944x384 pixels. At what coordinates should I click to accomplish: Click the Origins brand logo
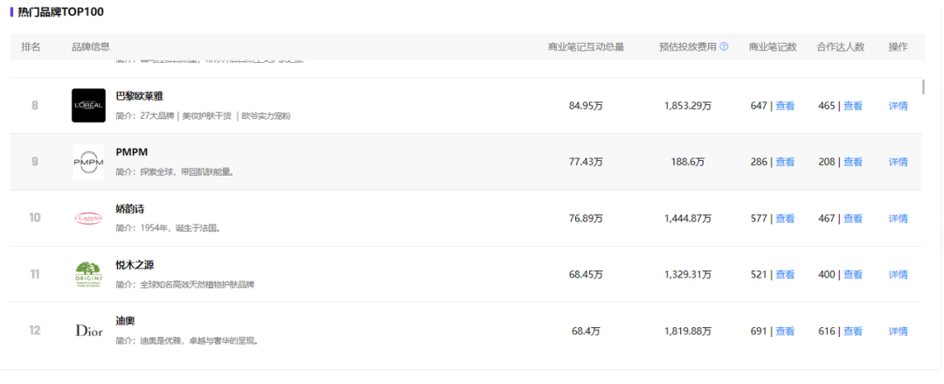(x=88, y=275)
